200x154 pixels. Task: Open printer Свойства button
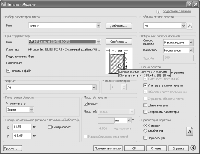[119, 42]
